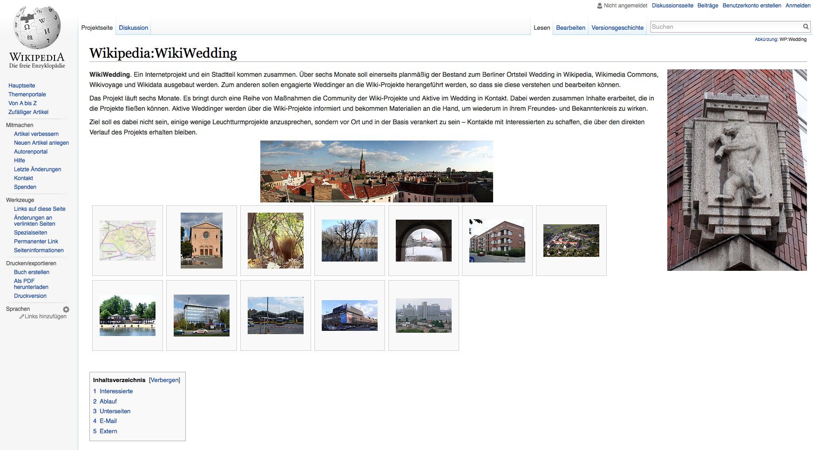This screenshot has width=813, height=450.
Task: Collapse the Sprachen sidebar section
Action: click(18, 309)
